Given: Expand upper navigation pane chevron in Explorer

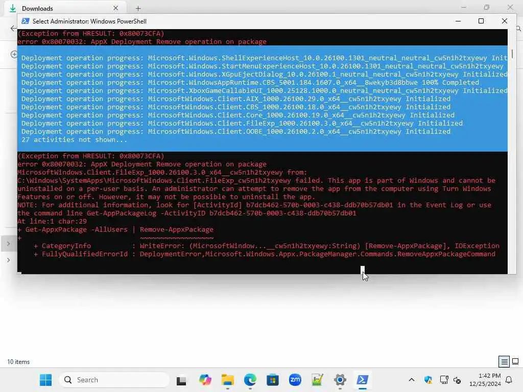Looking at the screenshot, I should pos(9,243).
